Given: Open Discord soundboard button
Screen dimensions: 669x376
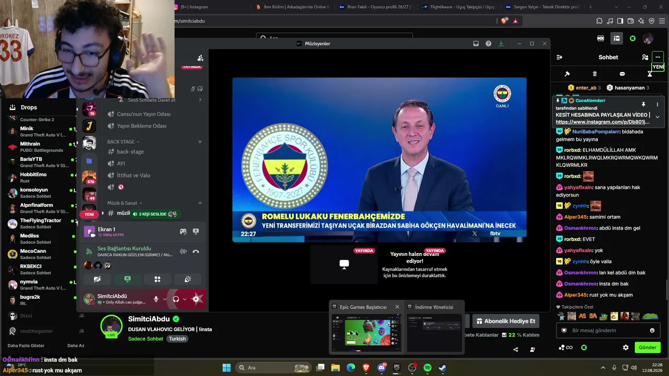Looking at the screenshot, I should (x=188, y=279).
